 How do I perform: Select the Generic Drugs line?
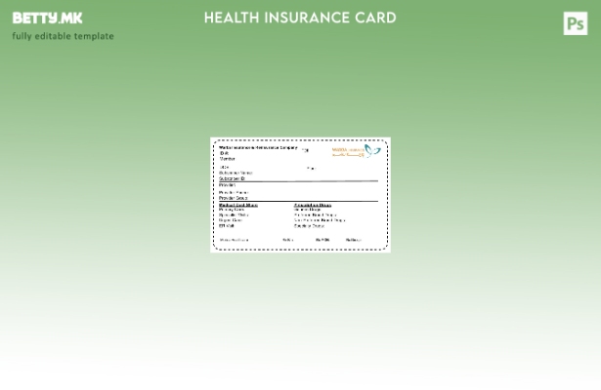308,210
